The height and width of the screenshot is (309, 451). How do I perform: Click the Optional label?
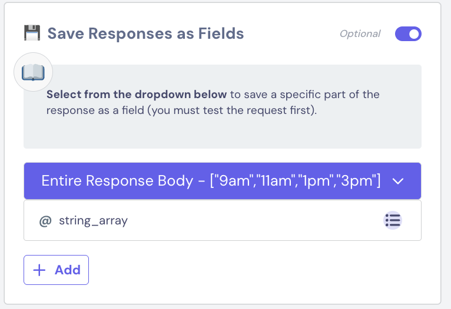pyautogui.click(x=360, y=34)
